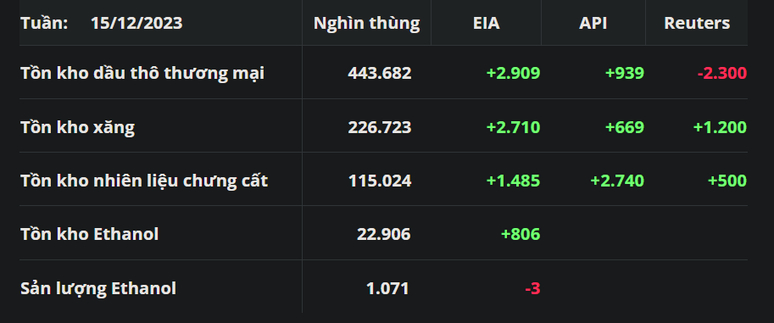The width and height of the screenshot is (774, 323).
Task: Click the Tuần label in header
Action: (44, 23)
